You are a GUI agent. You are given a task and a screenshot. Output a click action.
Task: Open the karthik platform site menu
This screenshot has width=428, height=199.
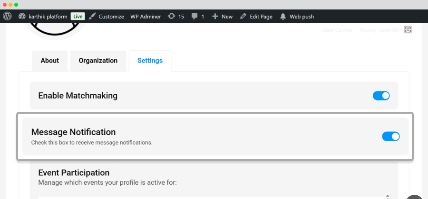48,17
